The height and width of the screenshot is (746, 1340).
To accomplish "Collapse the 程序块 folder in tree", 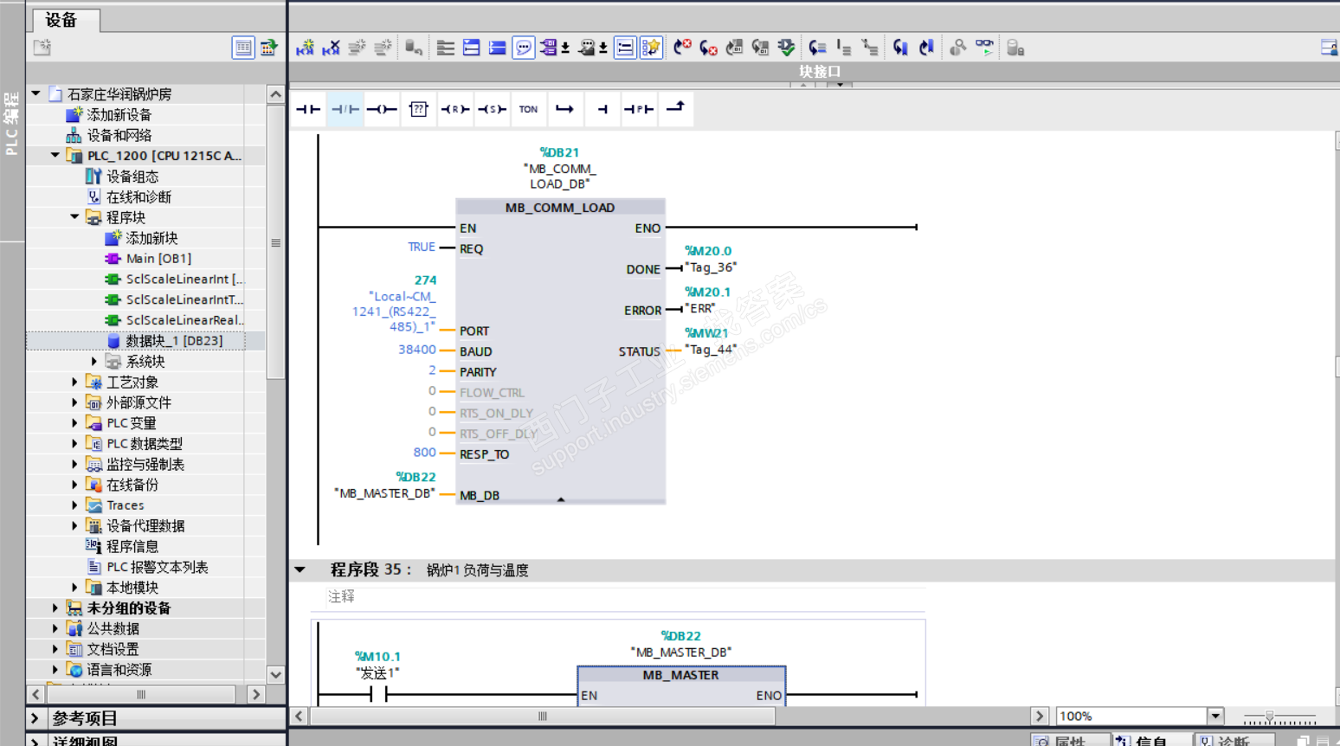I will pos(75,217).
